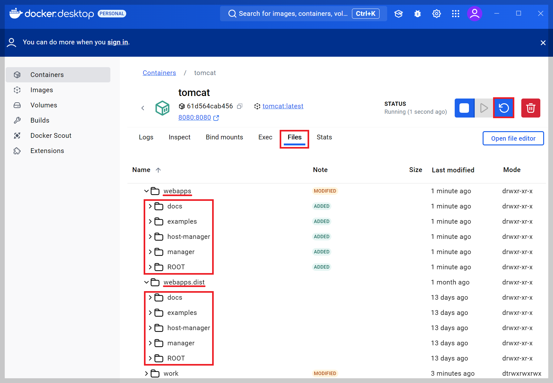Image resolution: width=553 pixels, height=383 pixels.
Task: Expand docs folder under webapps.dist
Action: (150, 297)
